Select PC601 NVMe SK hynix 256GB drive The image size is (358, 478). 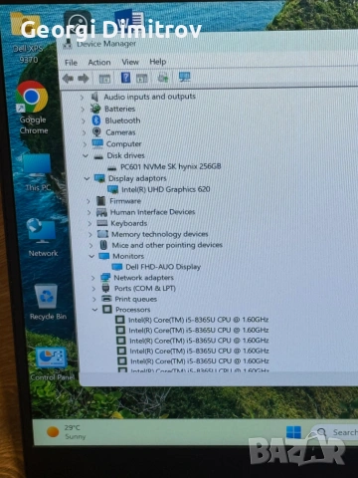pos(170,166)
